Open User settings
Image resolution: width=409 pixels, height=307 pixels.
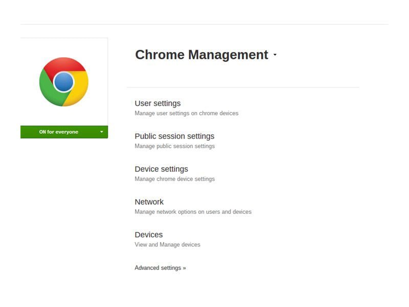click(157, 103)
